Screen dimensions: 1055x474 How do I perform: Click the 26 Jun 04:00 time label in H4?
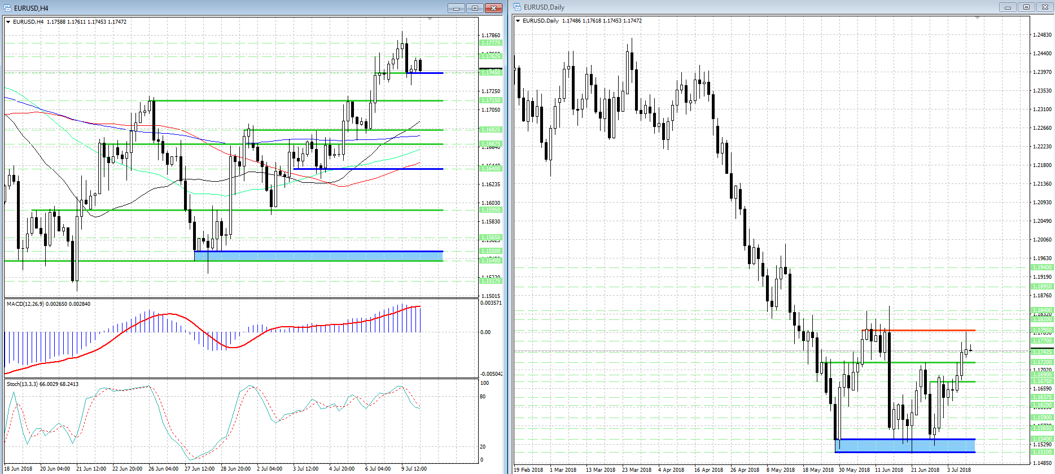(163, 469)
